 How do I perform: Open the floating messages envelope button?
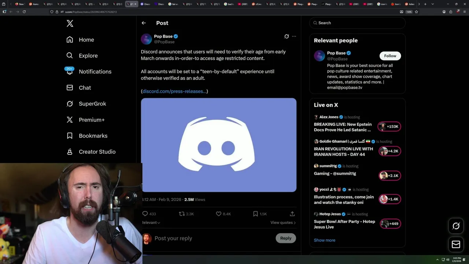pos(456,245)
